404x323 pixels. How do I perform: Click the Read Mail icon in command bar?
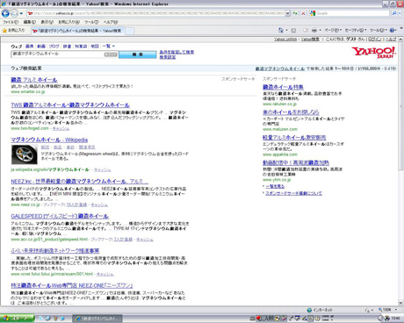tap(306, 30)
